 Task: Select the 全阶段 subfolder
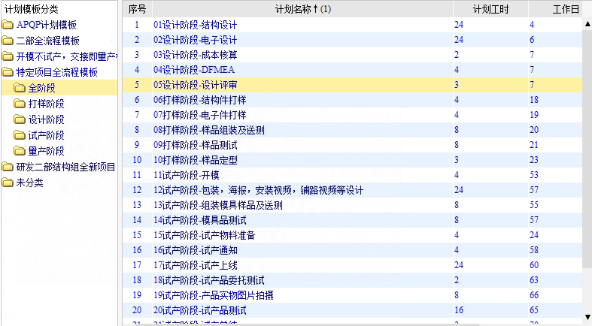[x=42, y=88]
